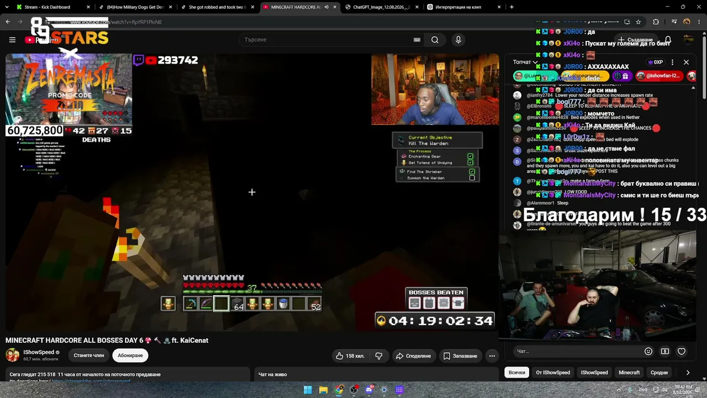Switch to the ChatGPT_Image tab
Image resolution: width=707 pixels, height=398 pixels.
click(x=381, y=7)
